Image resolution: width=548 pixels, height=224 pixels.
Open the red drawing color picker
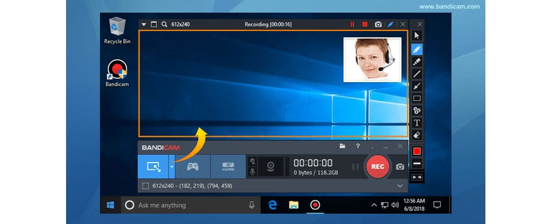click(417, 151)
